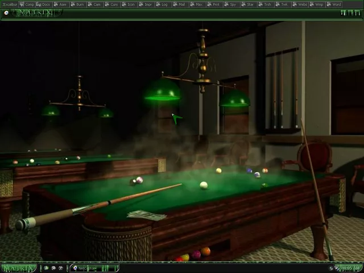Select the Icon shortcut tab
This screenshot has height=273, width=364.
pyautogui.click(x=130, y=4)
